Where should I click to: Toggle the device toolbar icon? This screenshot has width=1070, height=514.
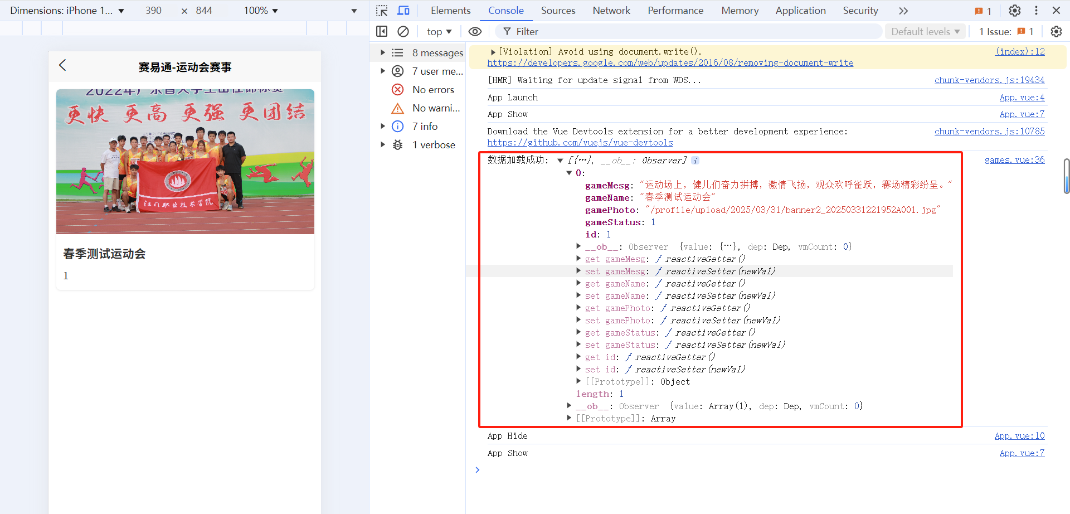tap(403, 11)
